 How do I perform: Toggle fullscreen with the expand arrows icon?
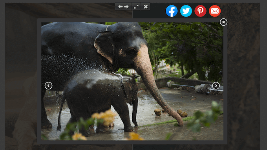(136, 7)
